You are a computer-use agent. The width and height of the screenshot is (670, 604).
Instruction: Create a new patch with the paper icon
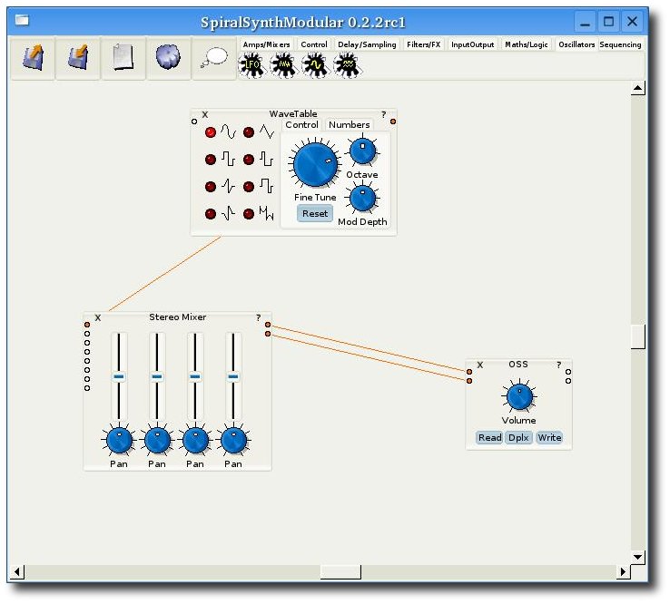[x=123, y=58]
